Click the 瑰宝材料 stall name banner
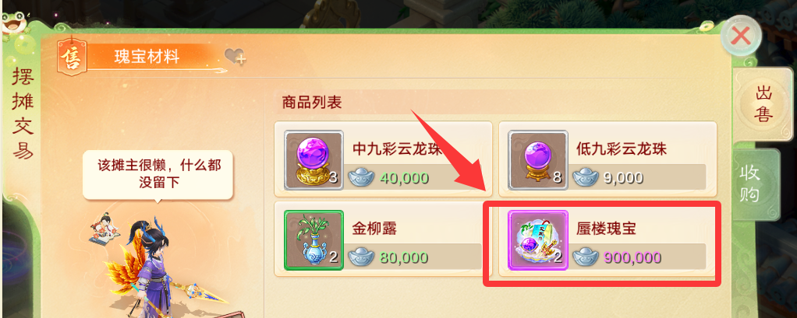Viewport: 797px width, 318px height. (147, 58)
